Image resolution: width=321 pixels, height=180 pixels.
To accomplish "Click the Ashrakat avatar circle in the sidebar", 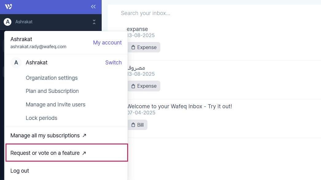I will [7, 21].
